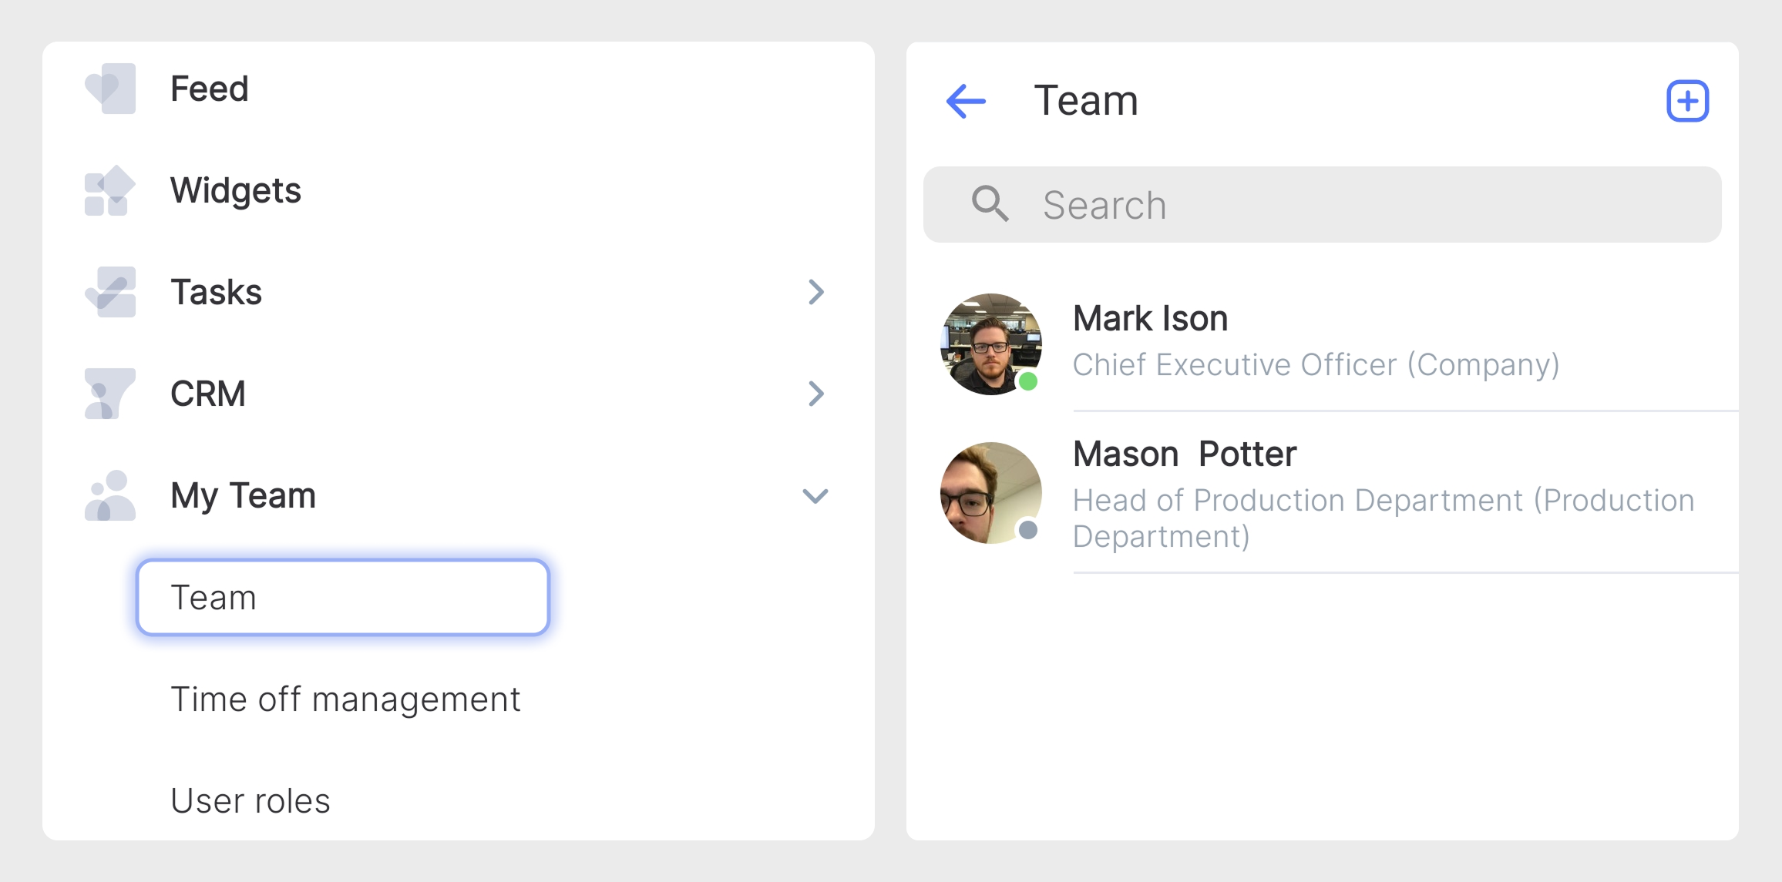Expand the CRM submenu chevron
Screen dimensions: 1782x882
(x=815, y=394)
